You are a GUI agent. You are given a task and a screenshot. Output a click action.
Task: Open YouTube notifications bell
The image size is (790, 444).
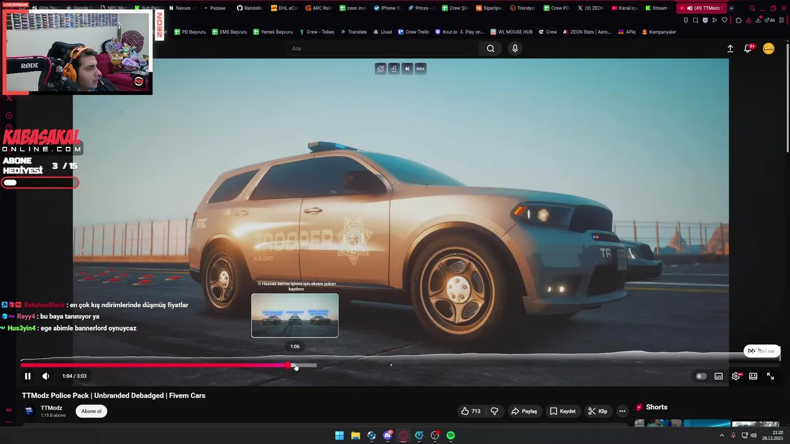(748, 49)
